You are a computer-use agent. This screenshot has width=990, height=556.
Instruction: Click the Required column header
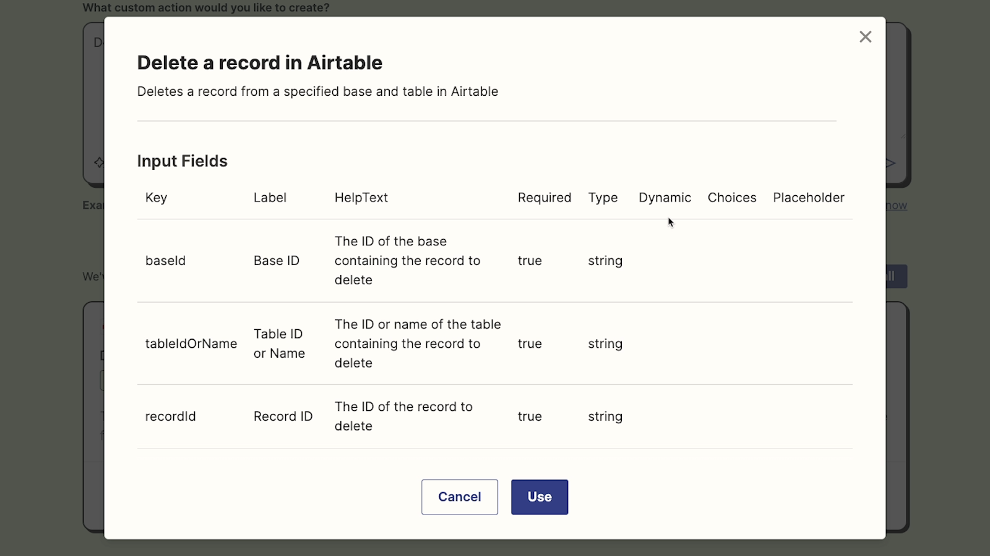[544, 198]
